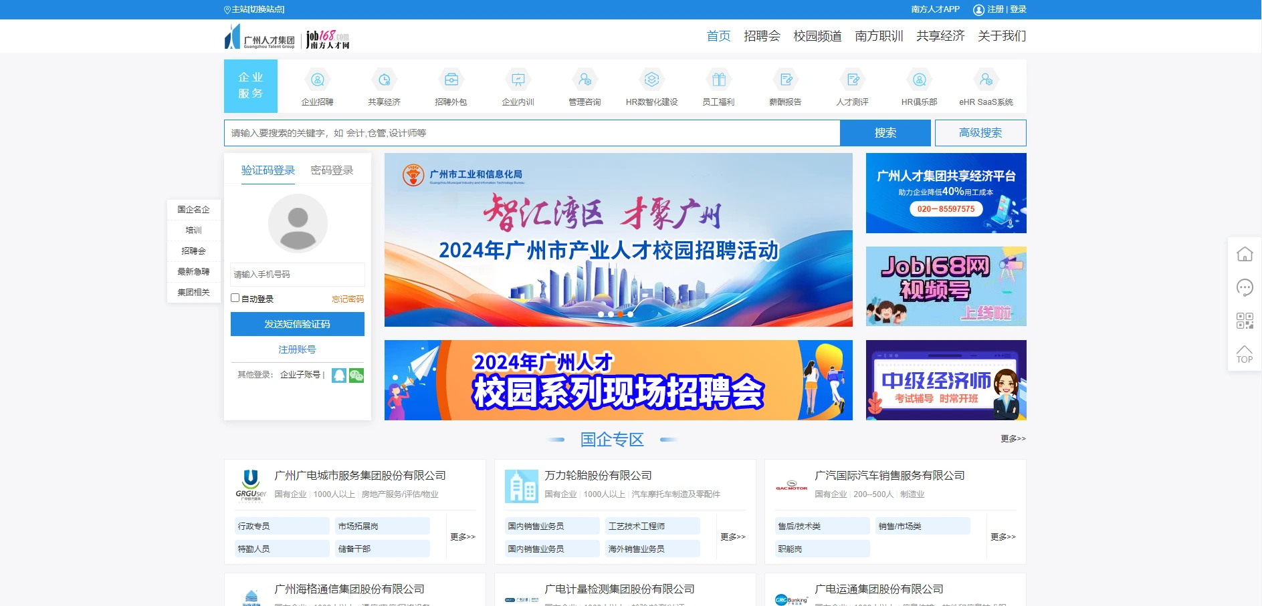Open the 招聘会 top navigation item
Screen dimensions: 1262x606
pos(762,36)
